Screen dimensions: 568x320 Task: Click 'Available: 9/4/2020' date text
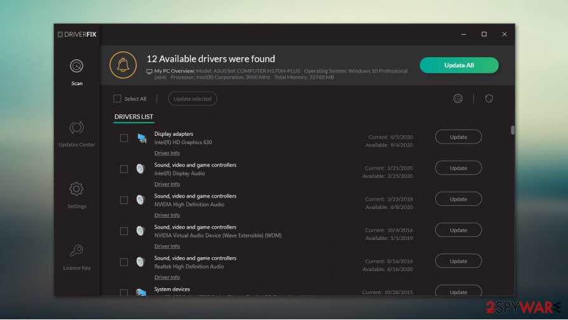pyautogui.click(x=389, y=145)
